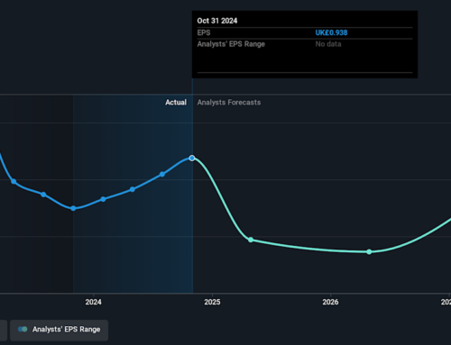The width and height of the screenshot is (451, 345).
Task: Click the UK£0.938 EPS value
Action: coord(331,32)
